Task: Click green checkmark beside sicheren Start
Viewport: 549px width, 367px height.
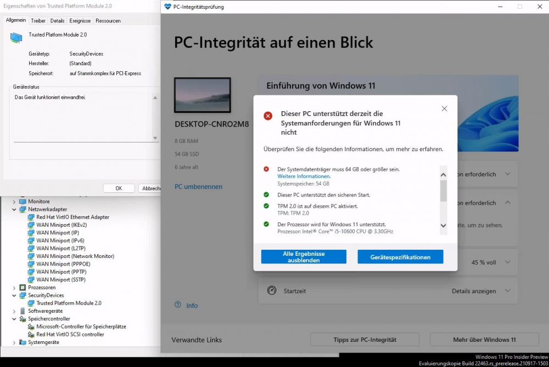Action: pyautogui.click(x=266, y=194)
